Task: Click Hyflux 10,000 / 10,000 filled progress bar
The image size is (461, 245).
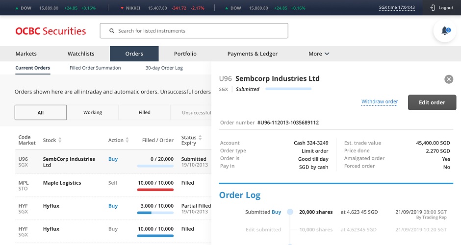Action: coord(155,236)
